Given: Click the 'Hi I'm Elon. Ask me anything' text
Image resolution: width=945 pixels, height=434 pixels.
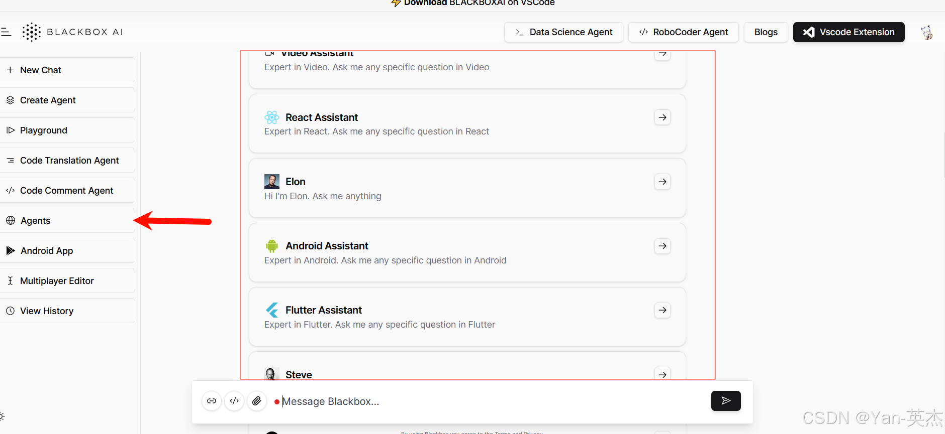Looking at the screenshot, I should click(323, 196).
